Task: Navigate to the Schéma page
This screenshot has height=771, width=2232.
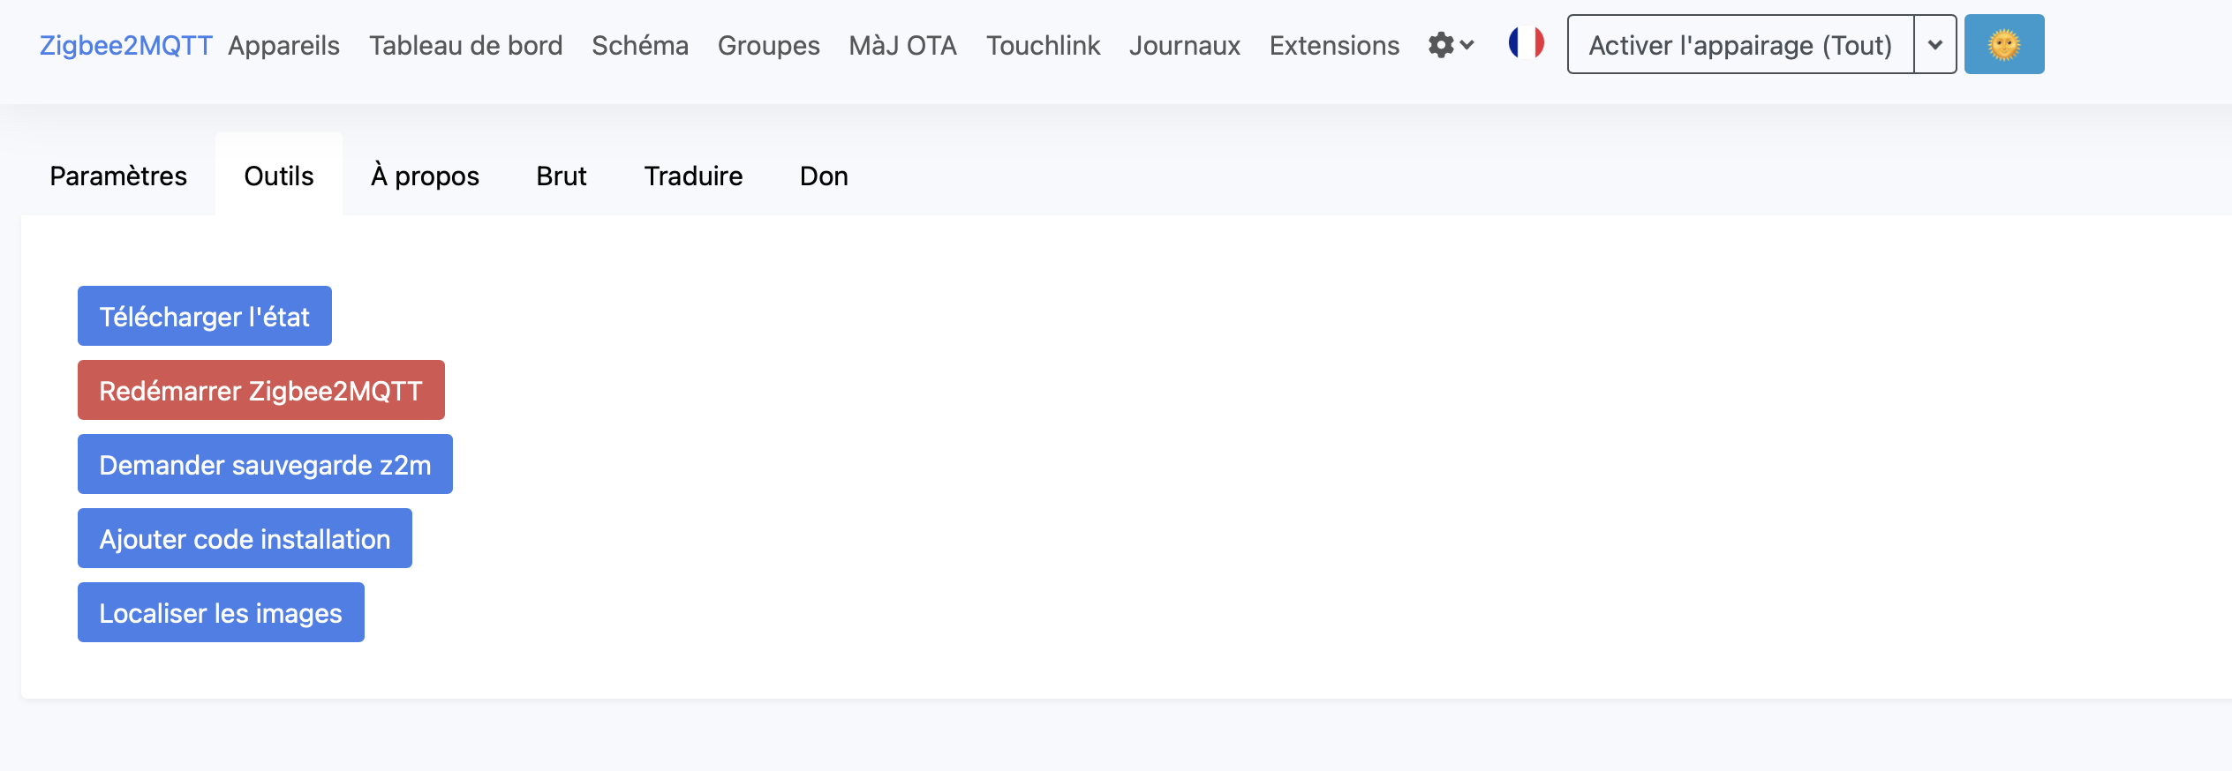Action: tap(639, 45)
